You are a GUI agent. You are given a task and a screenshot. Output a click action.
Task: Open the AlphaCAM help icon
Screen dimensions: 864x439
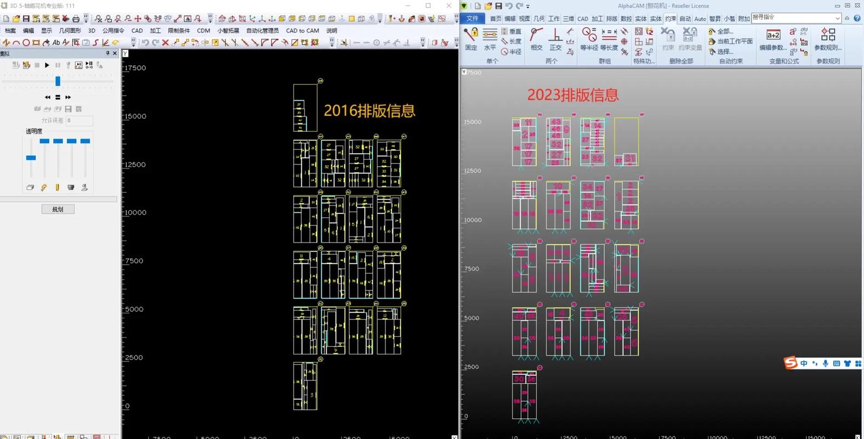point(857,18)
